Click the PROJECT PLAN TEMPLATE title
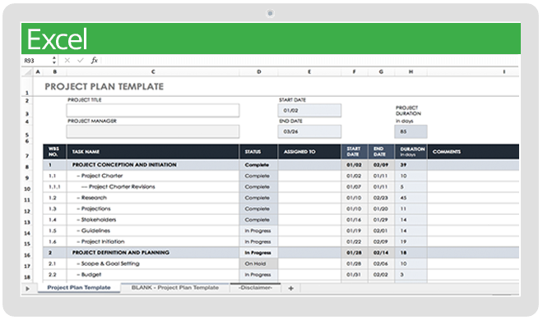 pyautogui.click(x=104, y=87)
